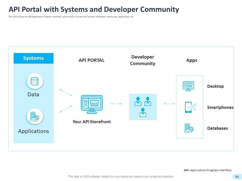Select the Apps column heading
Viewport: 242px width, 181px height.
tap(192, 60)
